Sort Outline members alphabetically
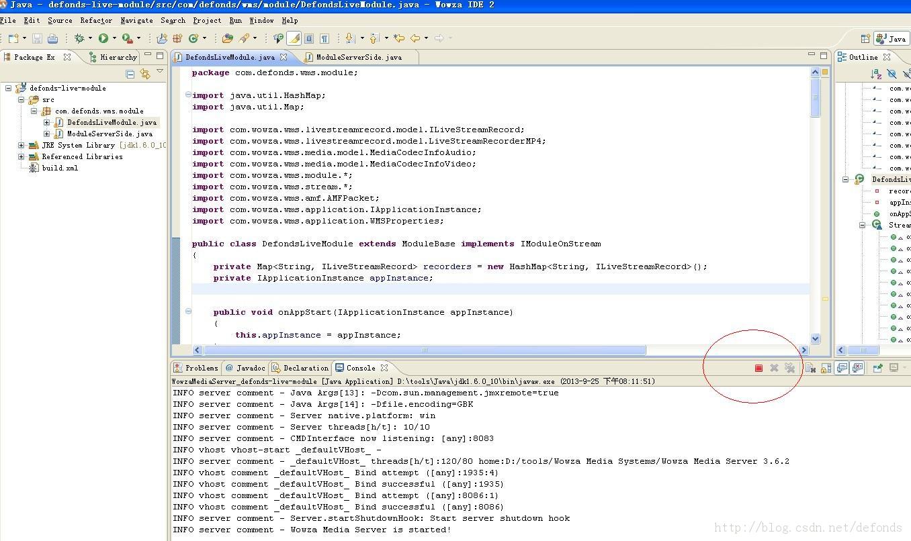911x541 pixels. (876, 73)
